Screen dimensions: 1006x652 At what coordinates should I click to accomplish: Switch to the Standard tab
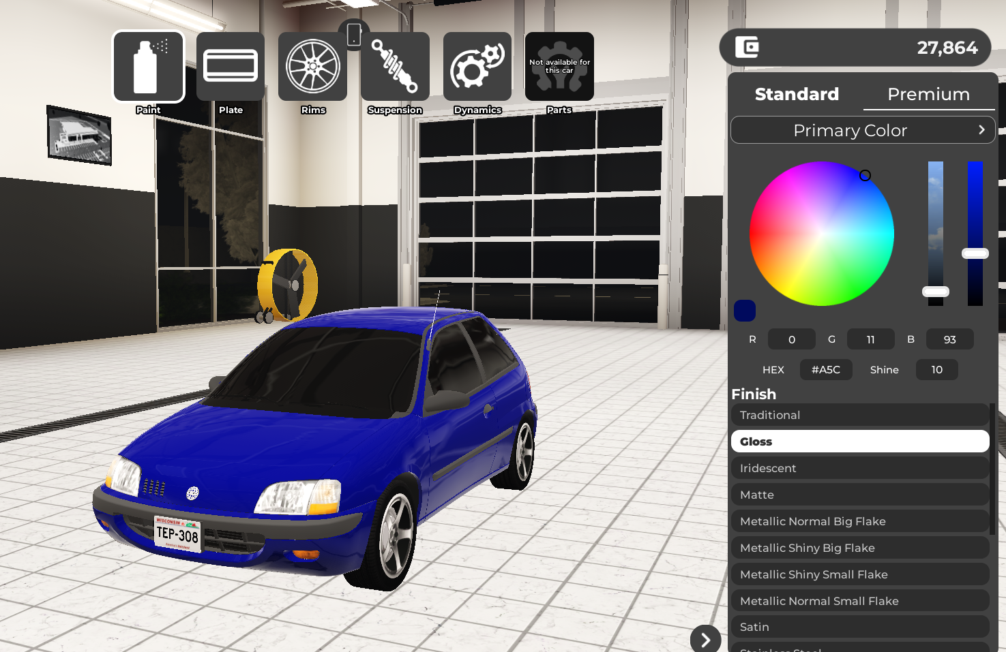[797, 94]
